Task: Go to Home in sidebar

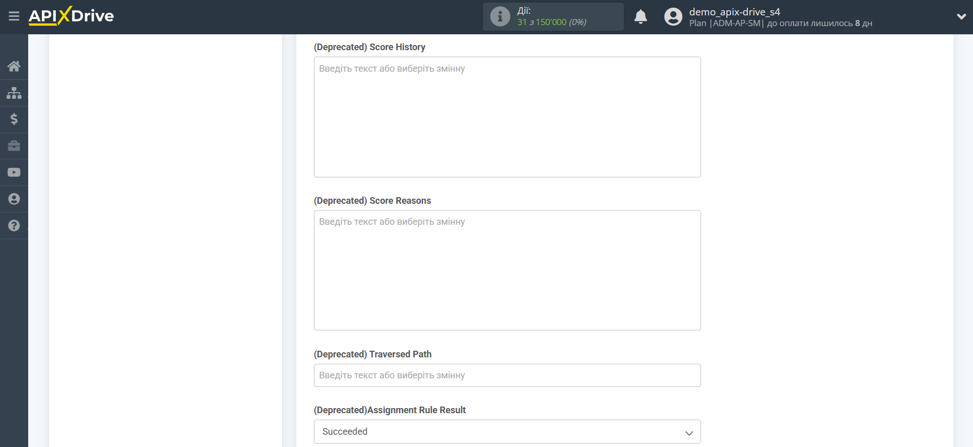Action: pos(14,66)
